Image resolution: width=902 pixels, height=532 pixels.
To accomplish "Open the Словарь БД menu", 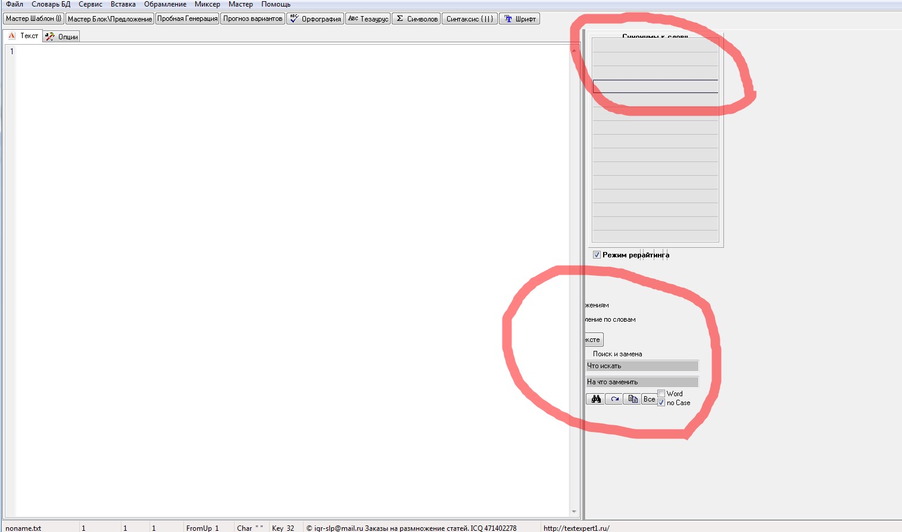I will [x=51, y=4].
